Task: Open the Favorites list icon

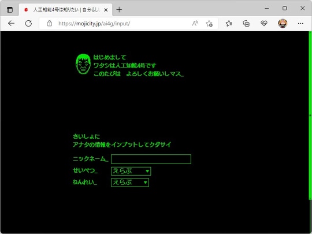Action: click(229, 24)
